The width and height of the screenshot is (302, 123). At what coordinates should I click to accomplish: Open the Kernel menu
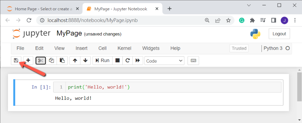click(124, 48)
